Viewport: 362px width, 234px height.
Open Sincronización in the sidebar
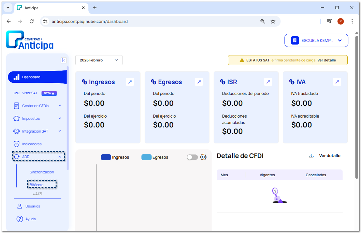[42, 172]
